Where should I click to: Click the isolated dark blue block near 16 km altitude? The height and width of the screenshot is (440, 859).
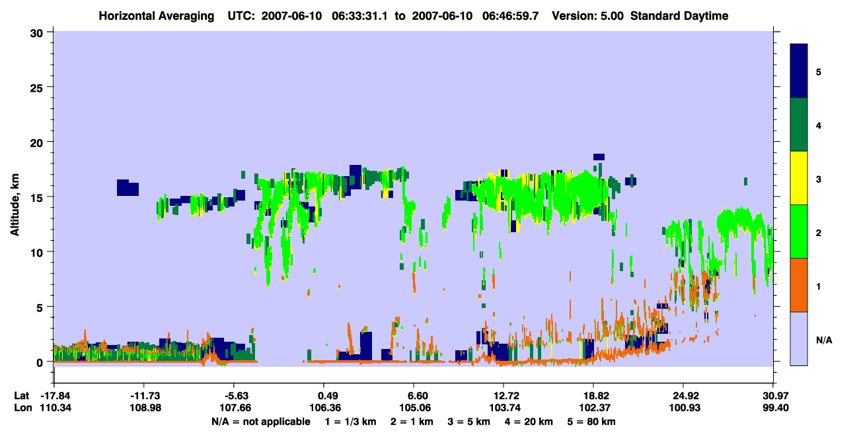click(128, 188)
